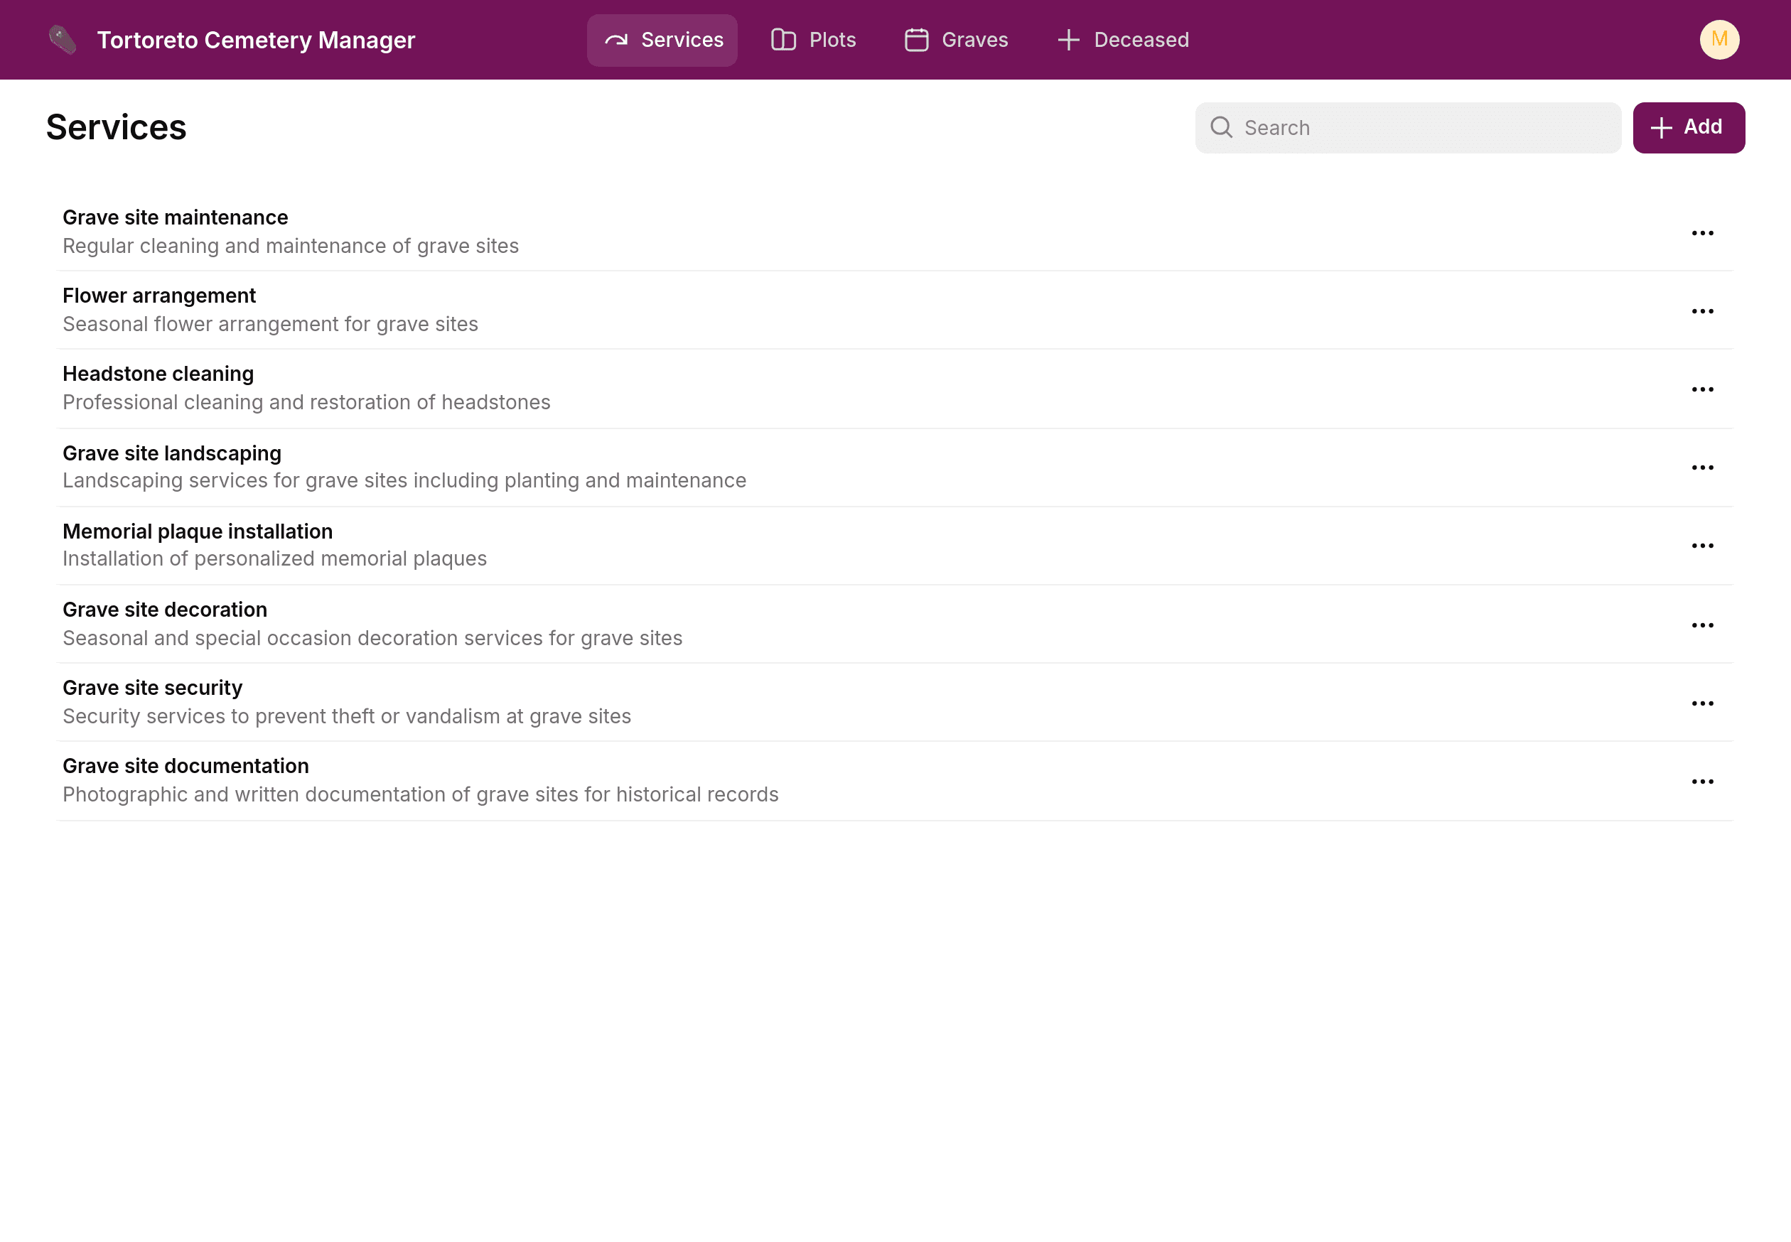Screen dimensions: 1791x1242
Task: Navigate to Graves via icon
Action: 918,40
